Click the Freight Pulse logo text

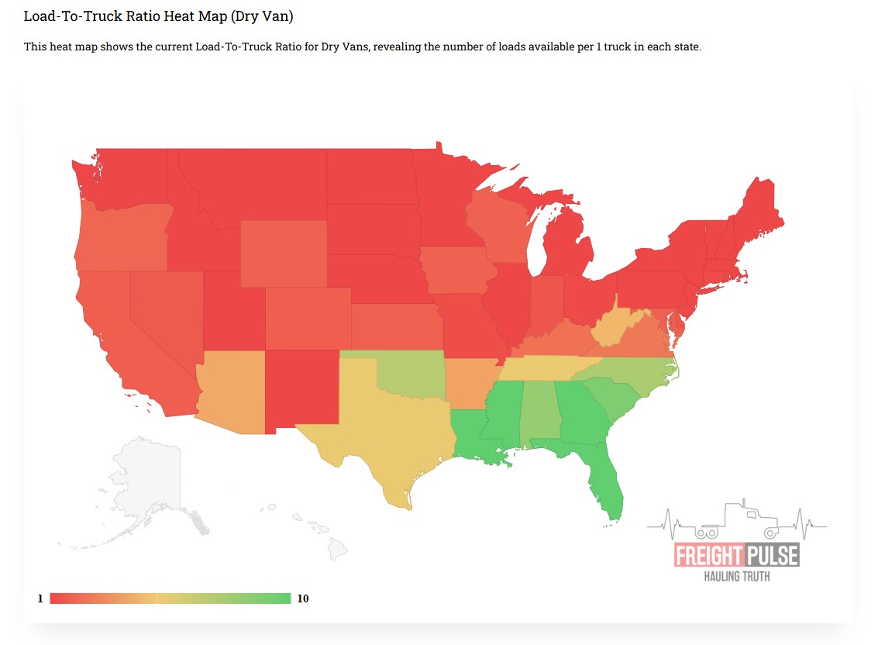point(736,555)
